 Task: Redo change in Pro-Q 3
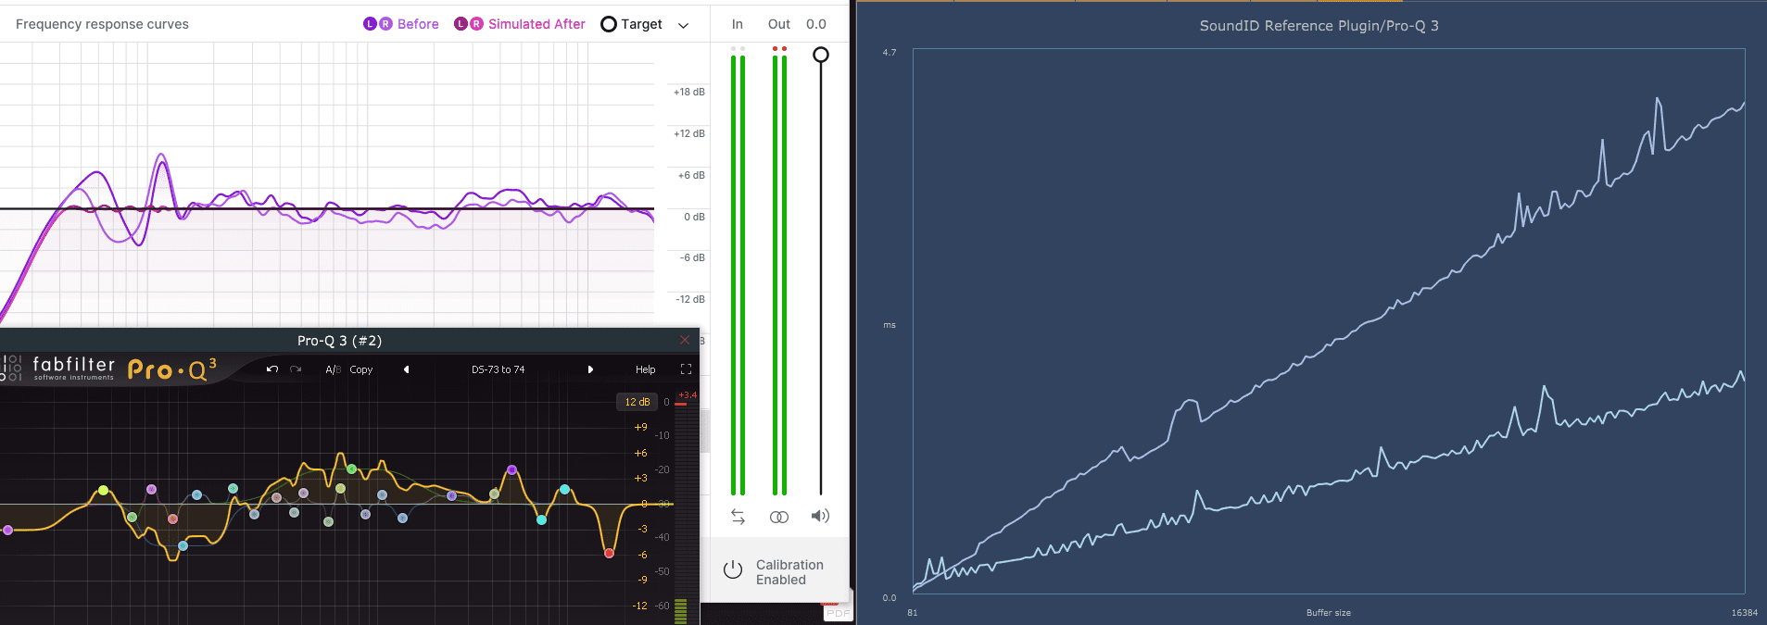tap(296, 369)
